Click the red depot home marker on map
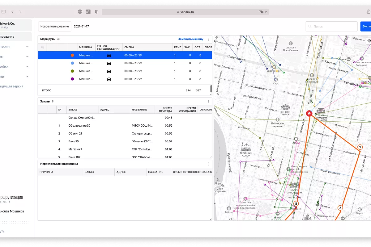The image size is (371, 247). tap(309, 113)
